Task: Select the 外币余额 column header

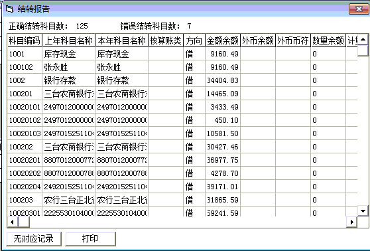Action: [258, 41]
